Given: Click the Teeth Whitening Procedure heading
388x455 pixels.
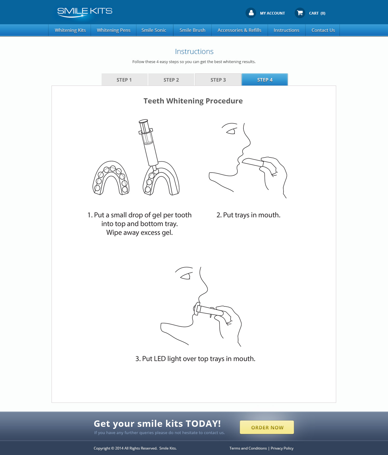Looking at the screenshot, I should pyautogui.click(x=193, y=101).
